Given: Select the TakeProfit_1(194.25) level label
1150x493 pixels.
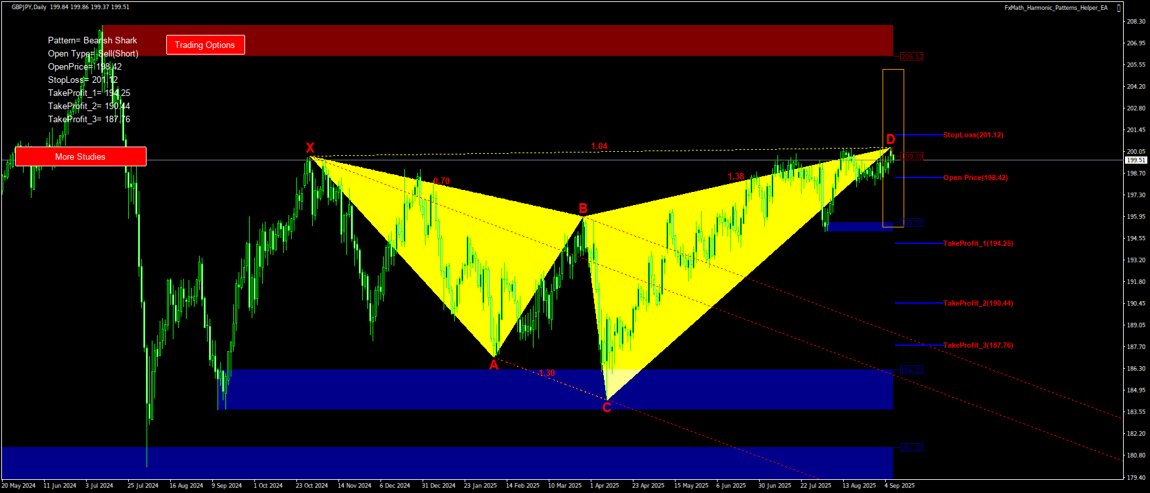Looking at the screenshot, I should 978,243.
